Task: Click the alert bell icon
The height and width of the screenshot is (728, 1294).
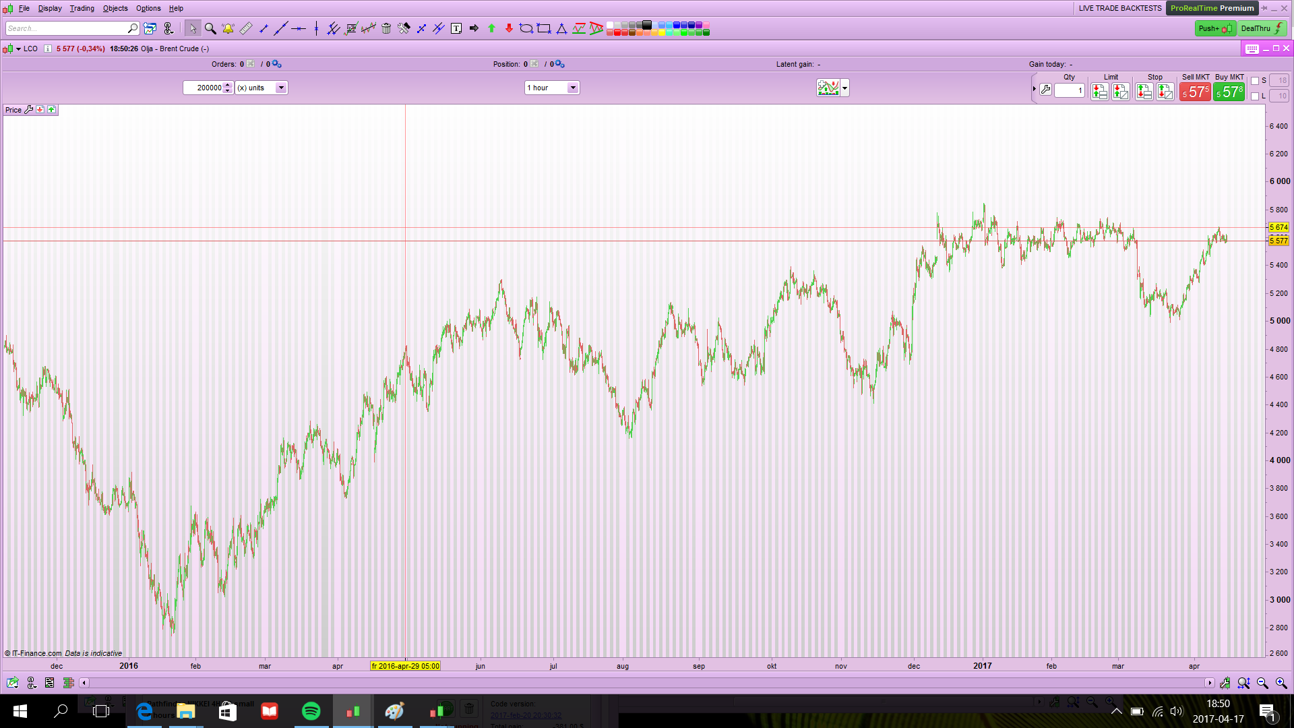Action: click(x=228, y=28)
